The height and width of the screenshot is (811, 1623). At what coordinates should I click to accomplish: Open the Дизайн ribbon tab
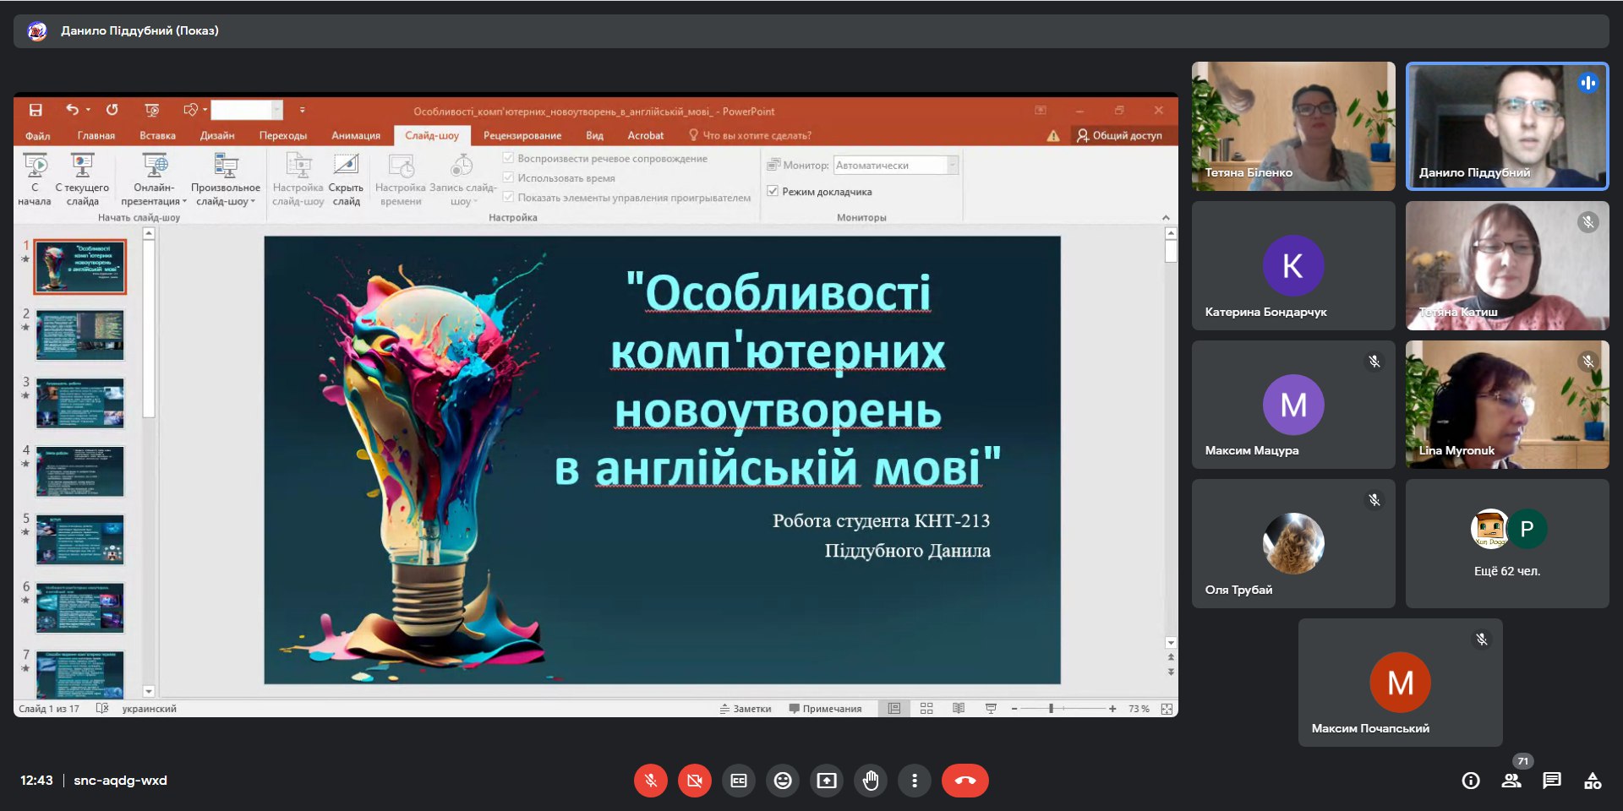[217, 135]
